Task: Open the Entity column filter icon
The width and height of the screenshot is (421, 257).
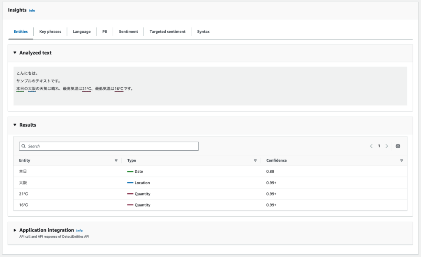Action: coord(116,161)
